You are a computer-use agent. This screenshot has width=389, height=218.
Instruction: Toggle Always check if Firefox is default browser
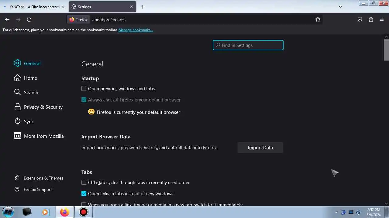pyautogui.click(x=84, y=100)
